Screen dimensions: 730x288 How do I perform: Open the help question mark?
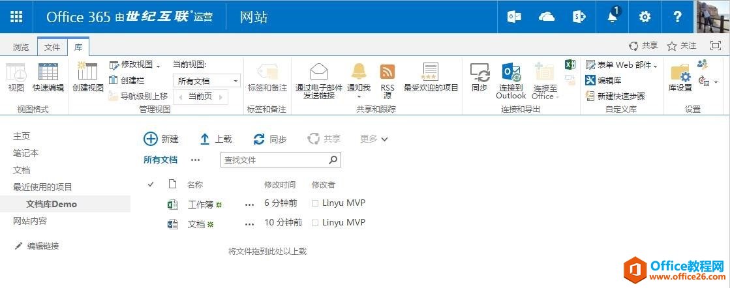click(678, 17)
